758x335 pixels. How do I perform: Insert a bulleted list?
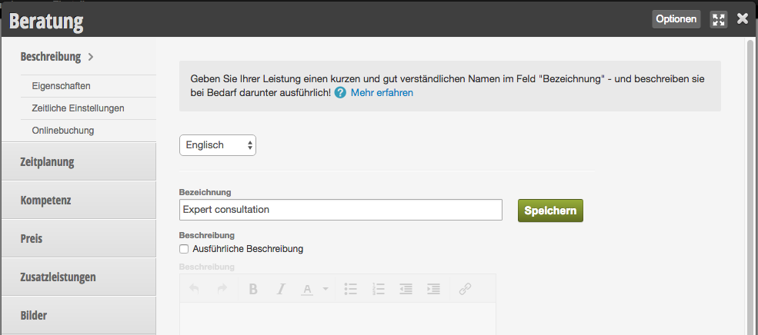pyautogui.click(x=350, y=289)
